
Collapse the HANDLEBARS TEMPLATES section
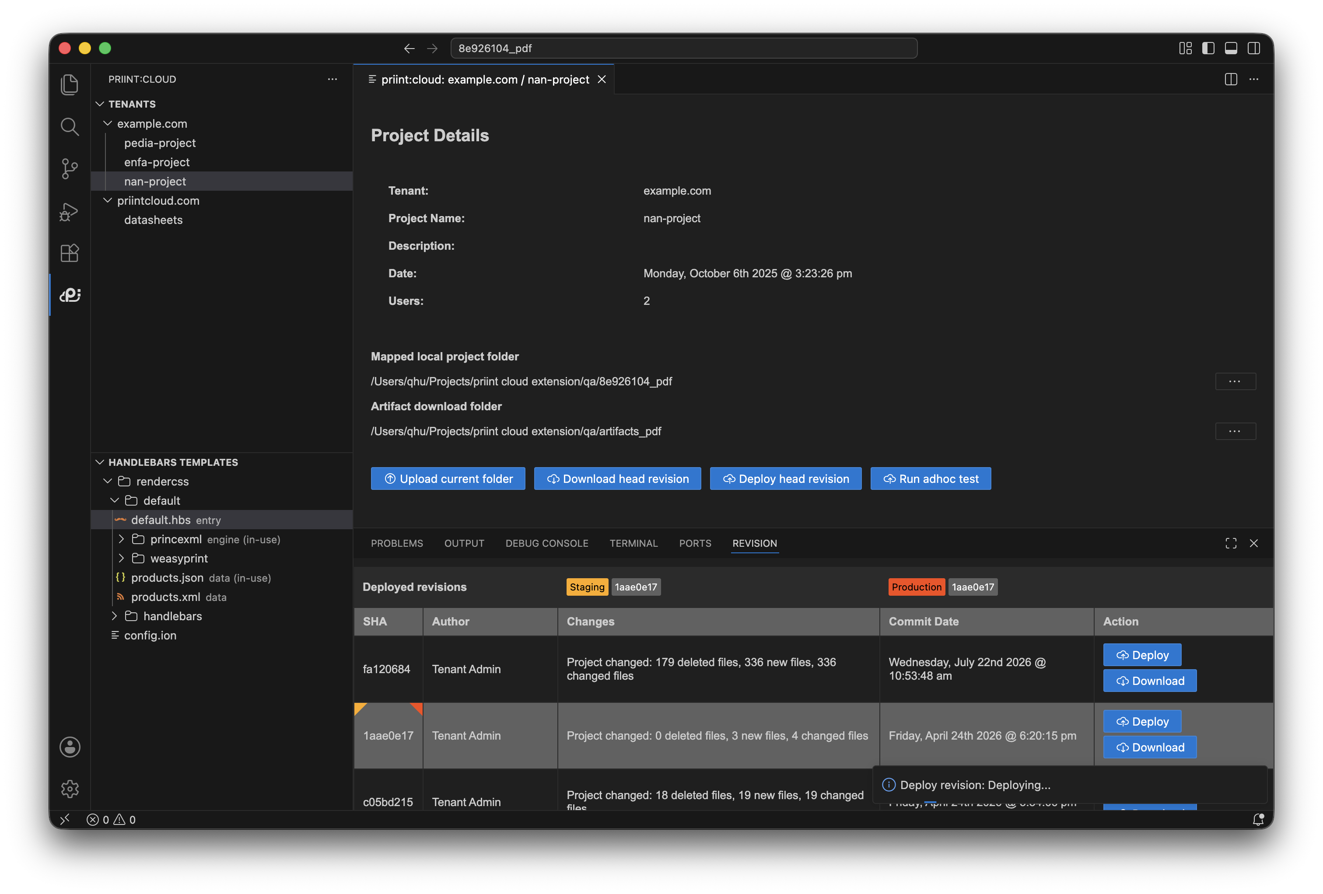tap(100, 462)
